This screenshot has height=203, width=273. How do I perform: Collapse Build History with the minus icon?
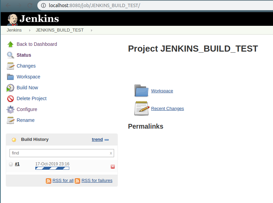(107, 140)
